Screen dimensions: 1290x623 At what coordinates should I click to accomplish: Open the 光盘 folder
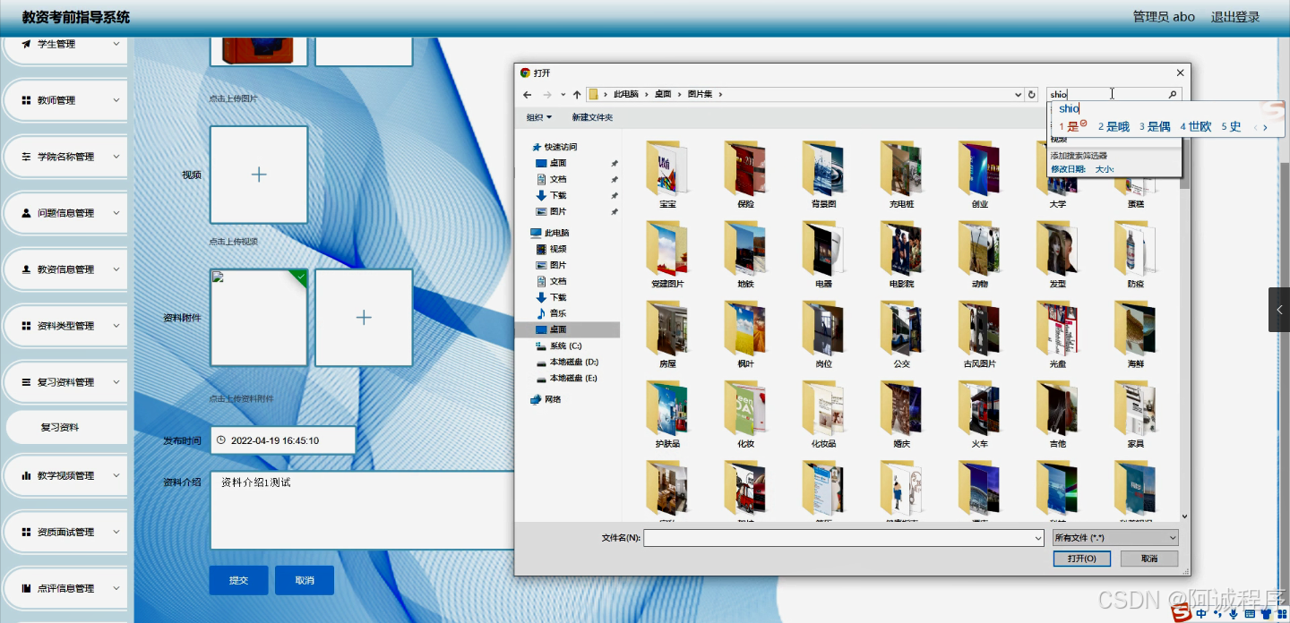click(x=1057, y=335)
